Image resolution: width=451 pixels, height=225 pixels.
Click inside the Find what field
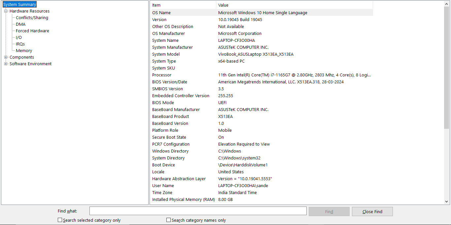[197, 211]
